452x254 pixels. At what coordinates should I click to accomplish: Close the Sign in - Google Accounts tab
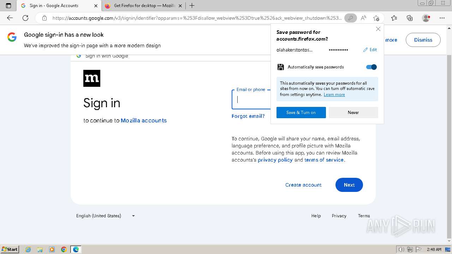point(96,6)
